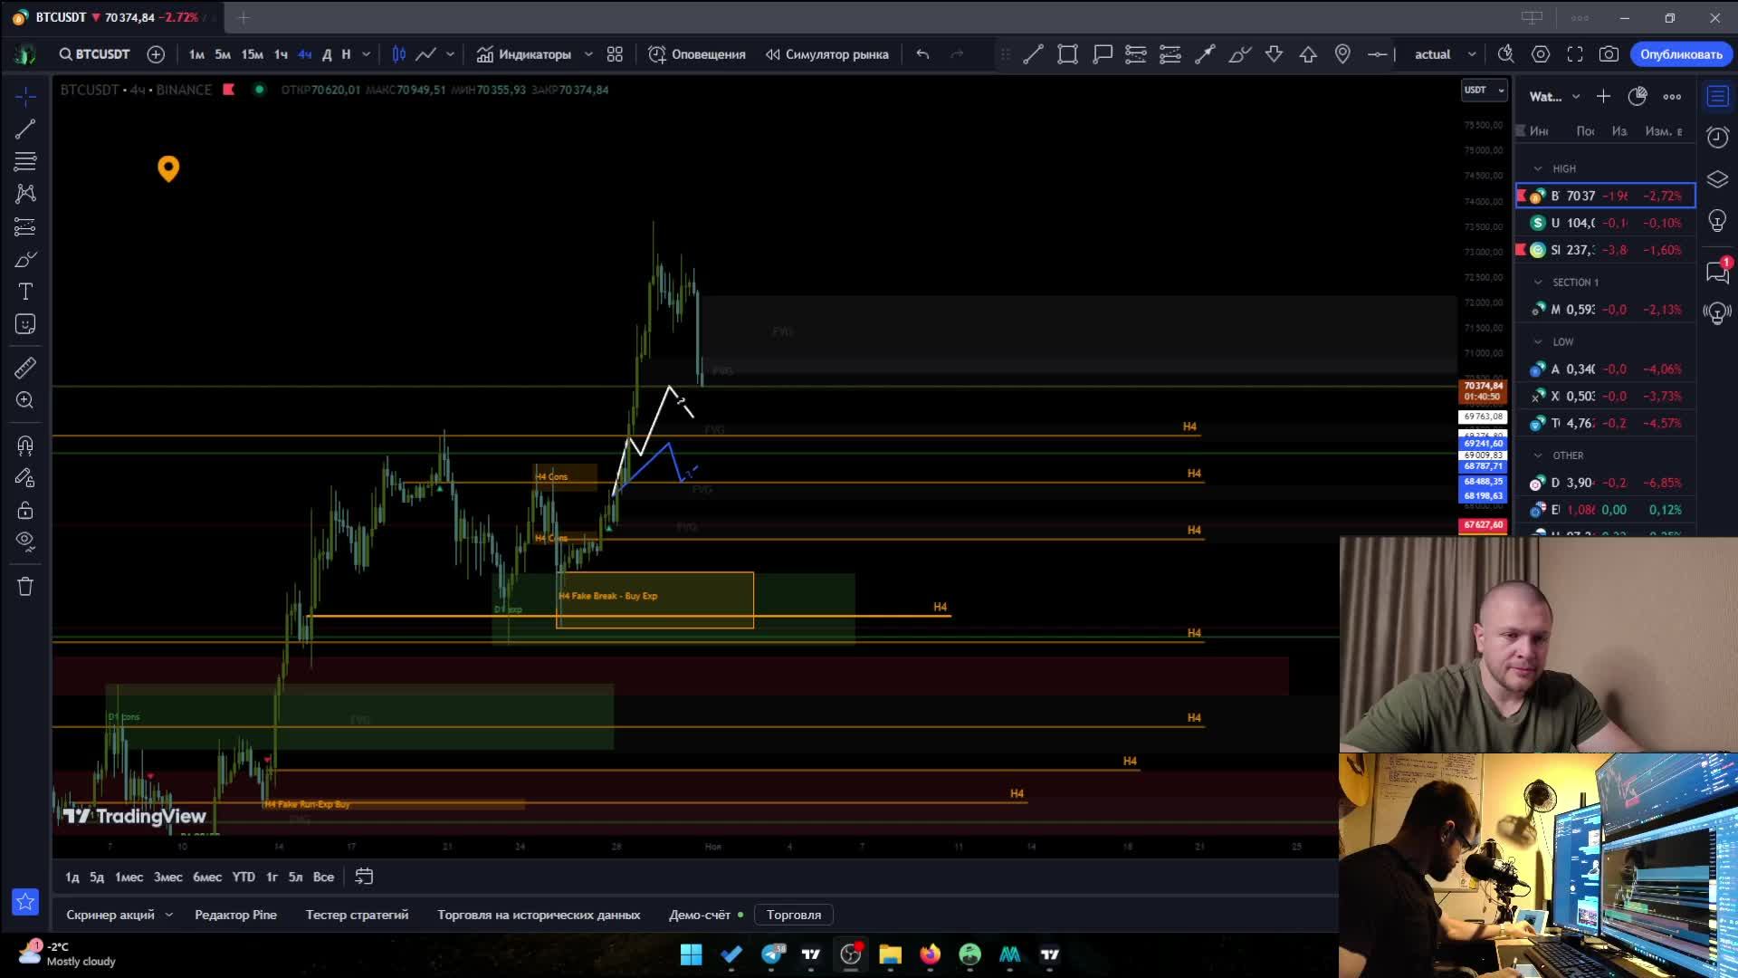Open the go-to-date calendar icon
The height and width of the screenshot is (978, 1738).
pyautogui.click(x=364, y=877)
